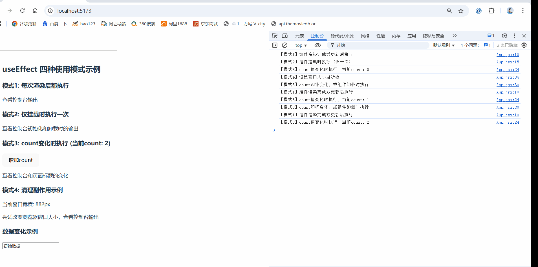Screen dimensions: 538x267
Task: Open DevTools settings gear
Action: tap(504, 35)
